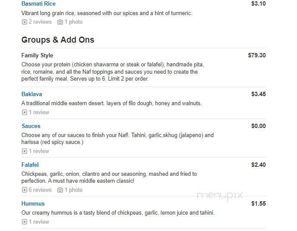Open the Hummus menu item link
Viewport: 297px width, 231px height.
tap(33, 203)
